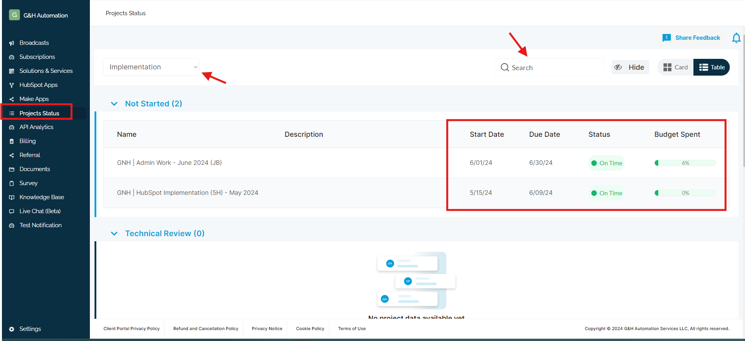745x341 pixels.
Task: Switch to Card view
Action: (x=675, y=67)
